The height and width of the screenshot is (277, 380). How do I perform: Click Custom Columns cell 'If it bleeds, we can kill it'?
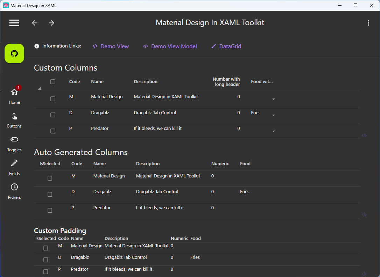(x=157, y=128)
